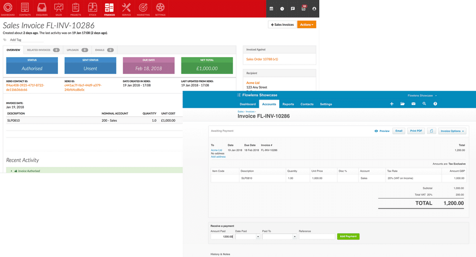Open the help question mark icon in Xero
Image resolution: width=476 pixels, height=257 pixels.
click(x=435, y=104)
